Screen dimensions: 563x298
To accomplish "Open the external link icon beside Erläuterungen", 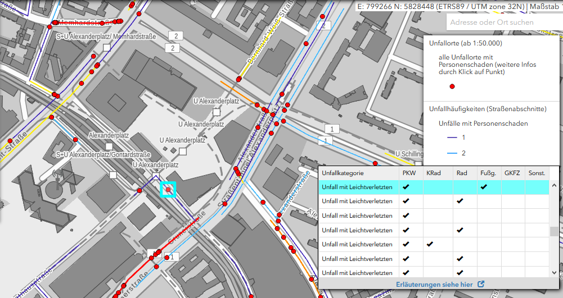I will [481, 285].
